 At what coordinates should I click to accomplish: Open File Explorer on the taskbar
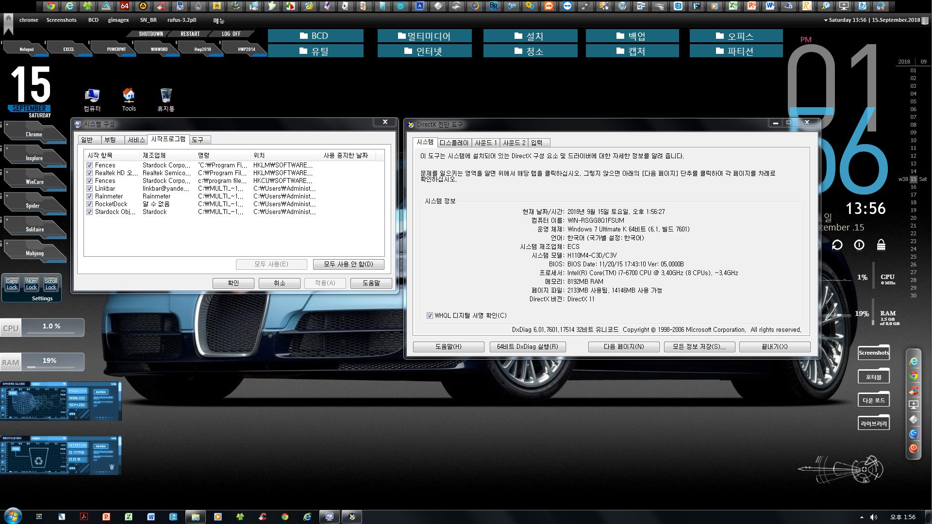(195, 517)
